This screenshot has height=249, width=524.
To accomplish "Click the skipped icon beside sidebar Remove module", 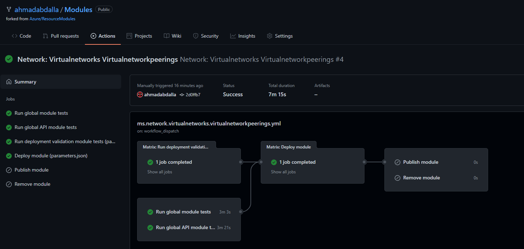I will [9, 184].
